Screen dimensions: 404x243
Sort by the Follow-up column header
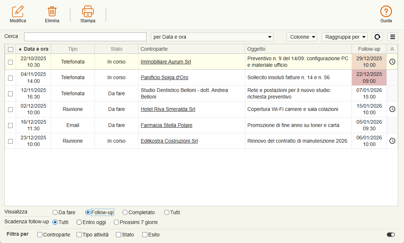tap(369, 49)
